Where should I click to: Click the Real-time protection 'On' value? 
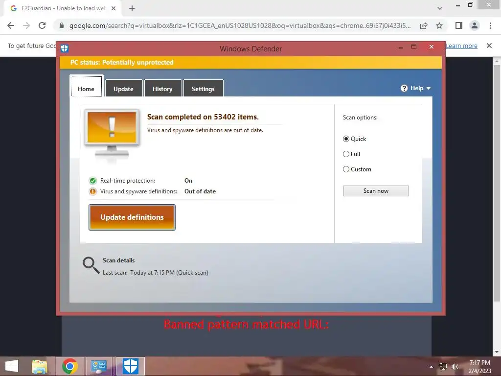tap(188, 181)
